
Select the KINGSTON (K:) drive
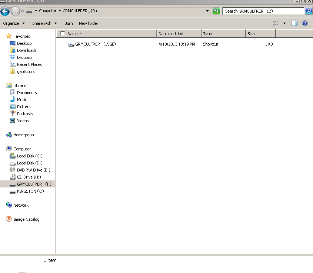coord(30,191)
